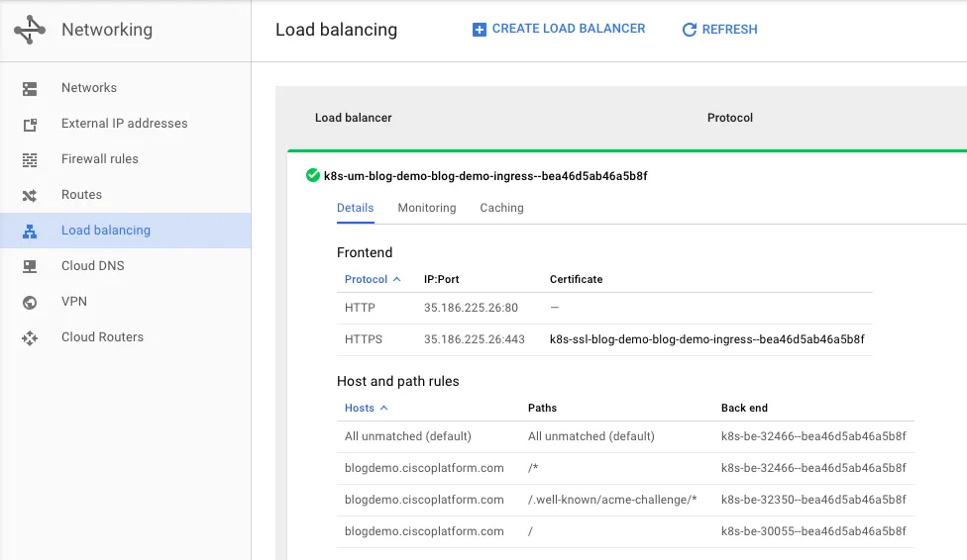Click the Firewall rules icon
Viewport: 967px width, 560px height.
30,160
